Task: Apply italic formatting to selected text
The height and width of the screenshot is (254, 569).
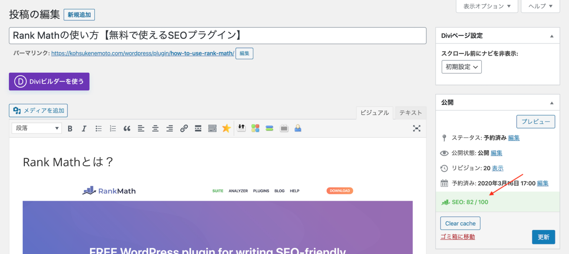Action: click(x=84, y=128)
